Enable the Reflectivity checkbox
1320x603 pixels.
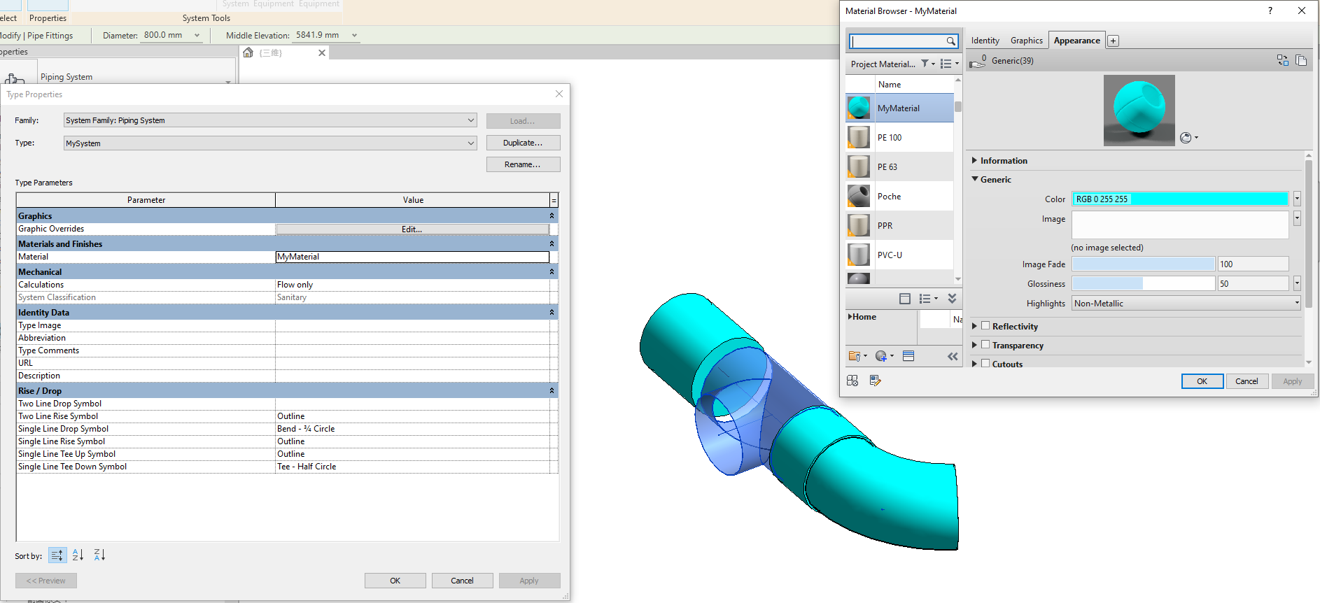pos(985,326)
